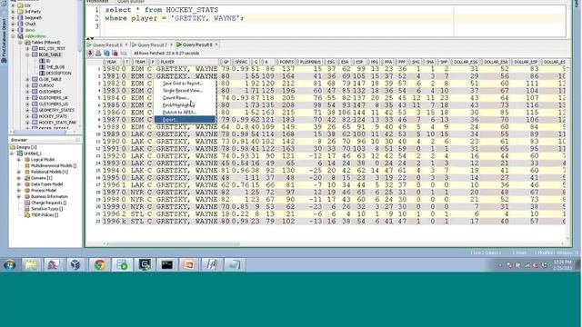Select Sensitive Types in the Browser tree
This screenshot has height=327, width=582.
pyautogui.click(x=46, y=209)
